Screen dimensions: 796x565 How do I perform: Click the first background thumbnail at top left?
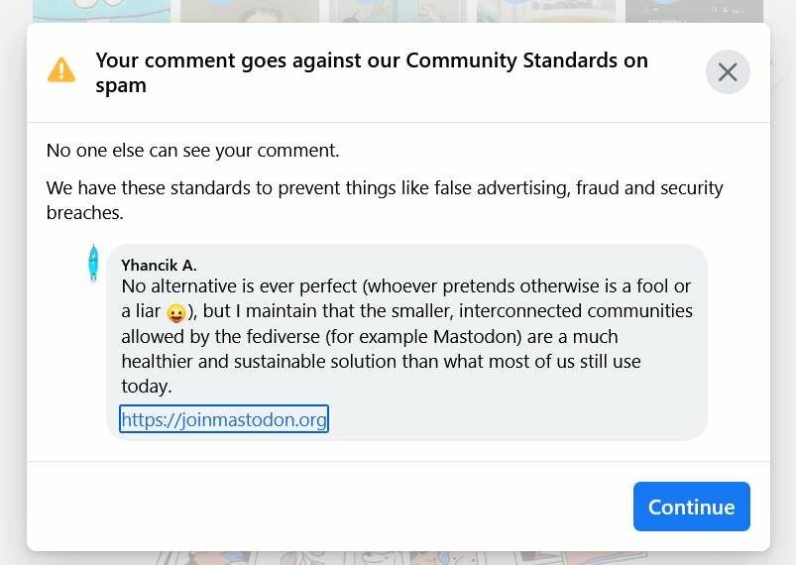click(101, 11)
